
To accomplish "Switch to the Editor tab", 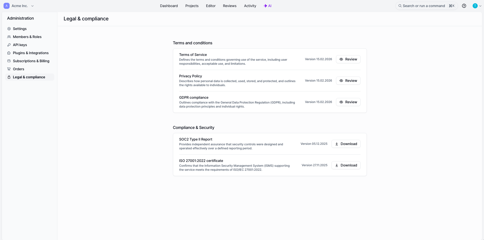I will [x=211, y=6].
